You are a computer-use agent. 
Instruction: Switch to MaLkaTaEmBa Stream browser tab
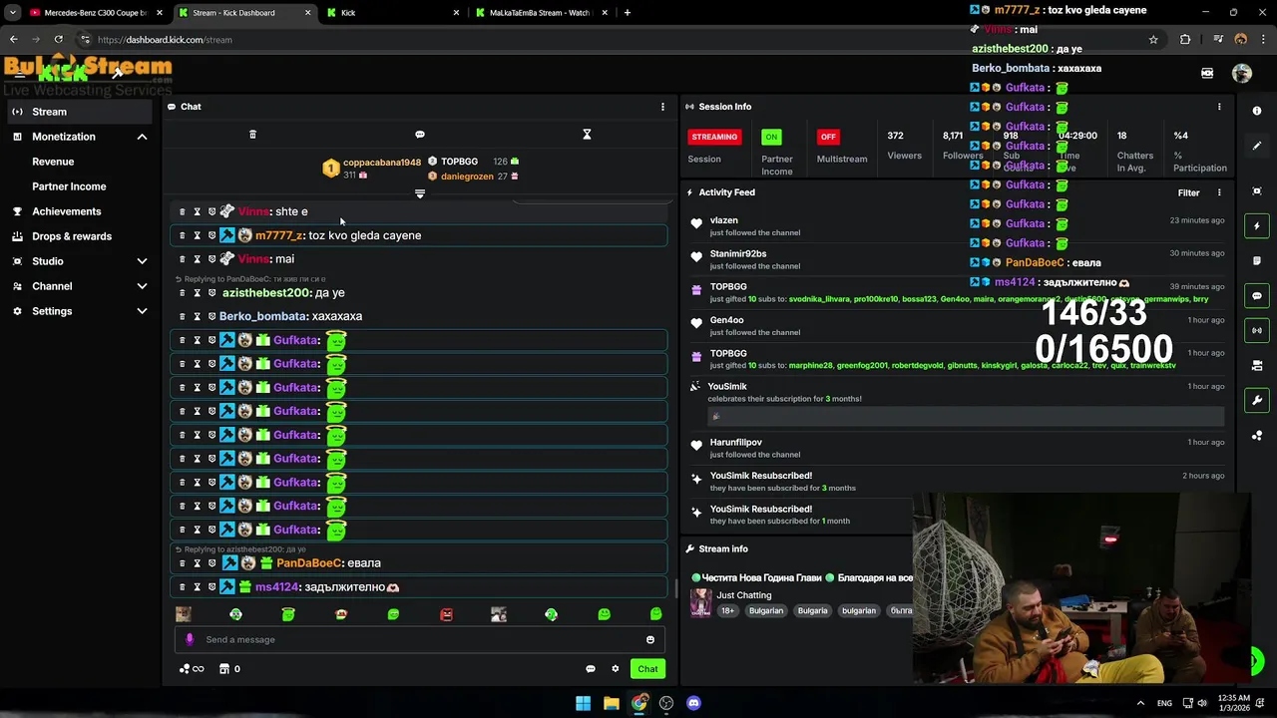coord(539,13)
